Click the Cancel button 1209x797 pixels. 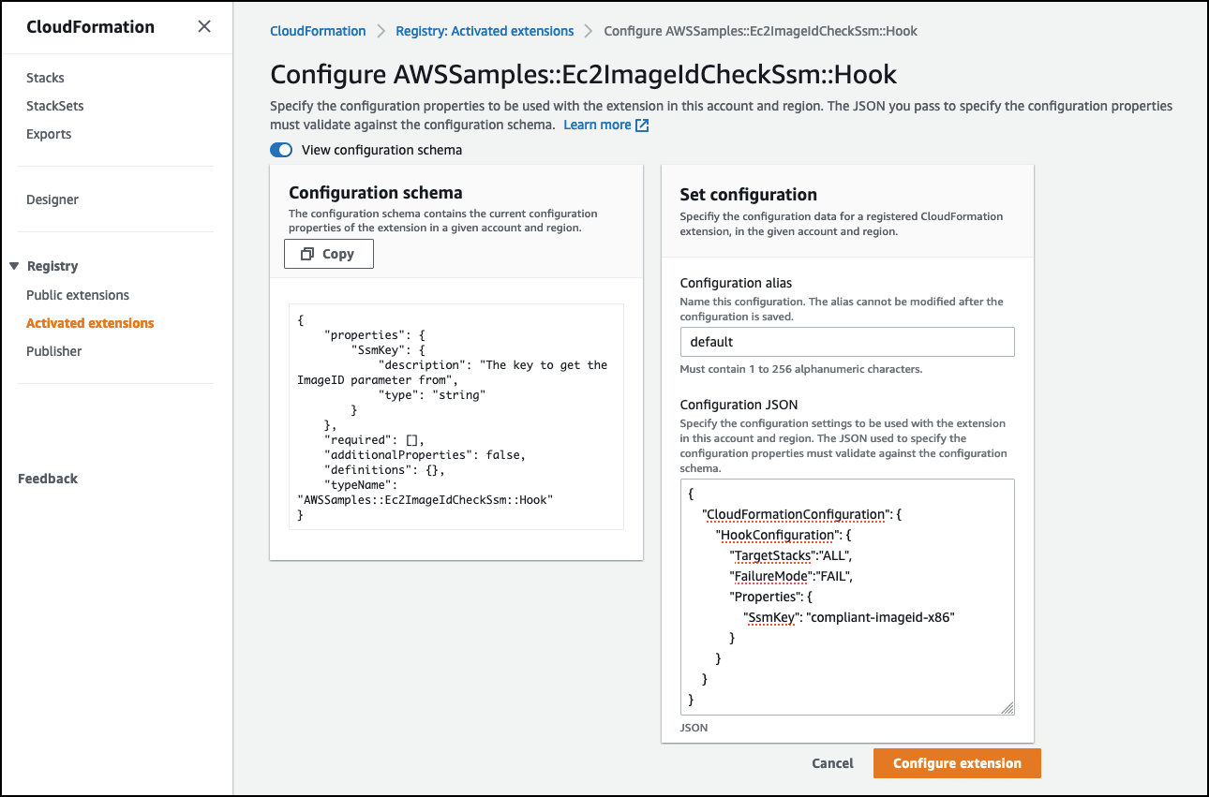coord(832,762)
